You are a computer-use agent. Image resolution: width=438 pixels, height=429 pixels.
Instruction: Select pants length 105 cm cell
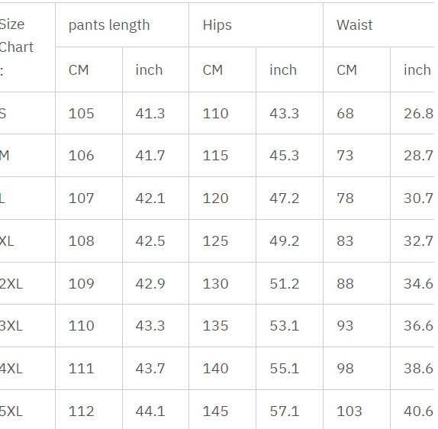[82, 114]
